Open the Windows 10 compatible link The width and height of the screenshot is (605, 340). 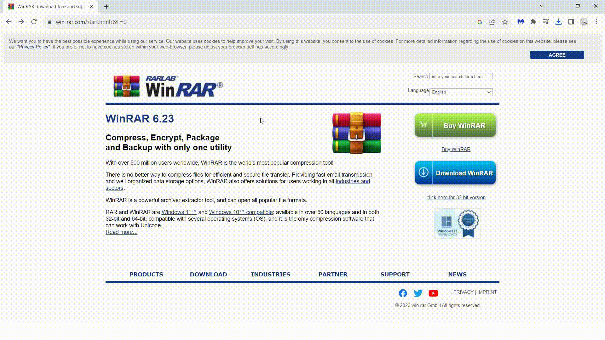[241, 212]
